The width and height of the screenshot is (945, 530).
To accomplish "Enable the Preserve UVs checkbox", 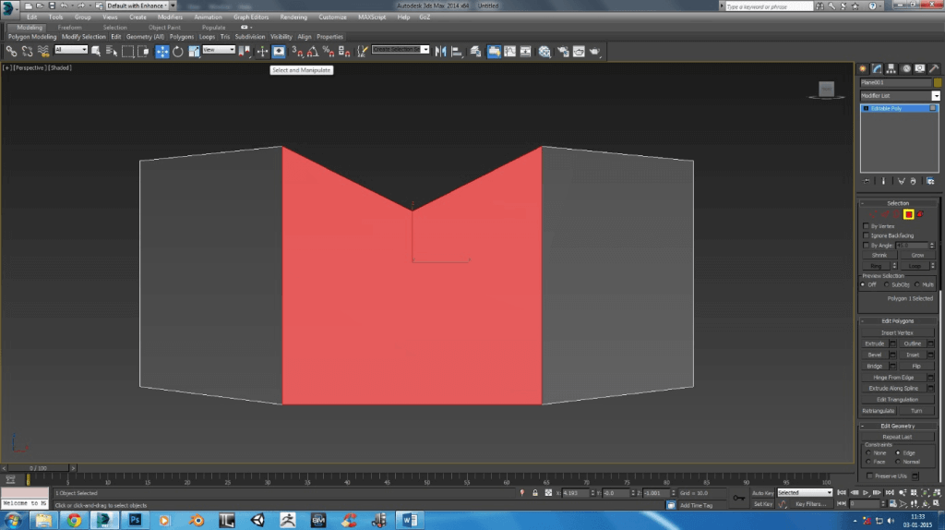I will point(869,476).
